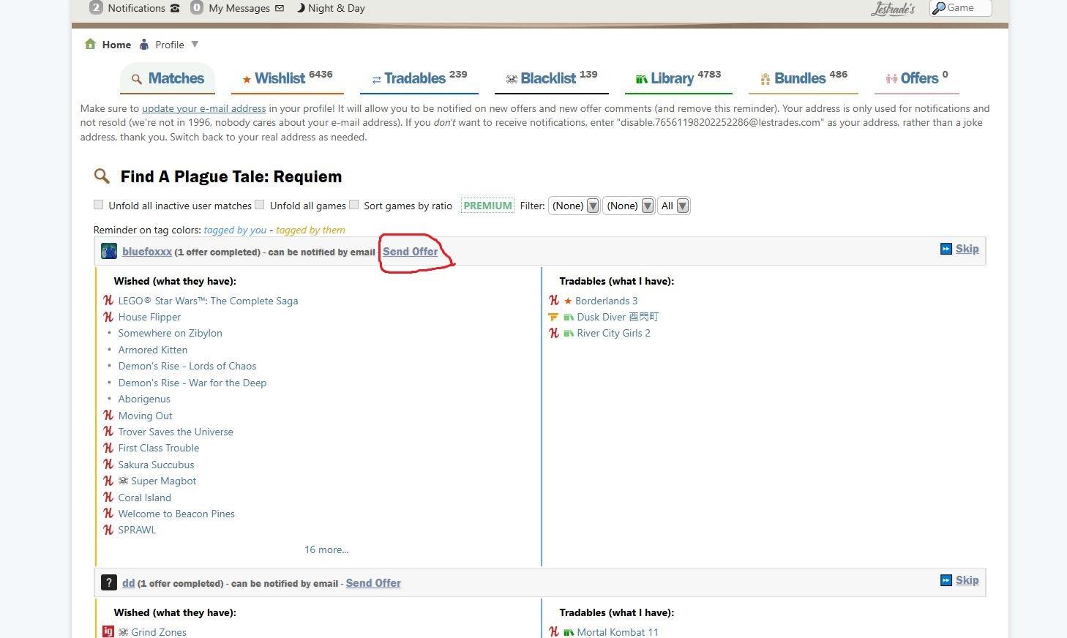
Task: Click the Home house icon
Action: coord(90,45)
